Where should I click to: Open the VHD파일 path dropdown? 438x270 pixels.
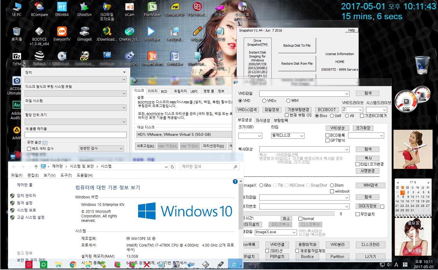347,94
